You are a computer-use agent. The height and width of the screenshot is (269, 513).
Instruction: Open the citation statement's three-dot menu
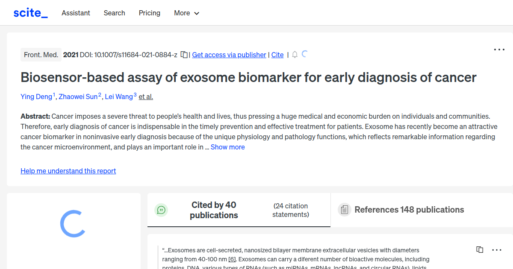[x=496, y=249]
